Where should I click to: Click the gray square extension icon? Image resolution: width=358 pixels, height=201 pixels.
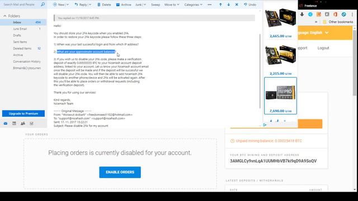point(327,15)
